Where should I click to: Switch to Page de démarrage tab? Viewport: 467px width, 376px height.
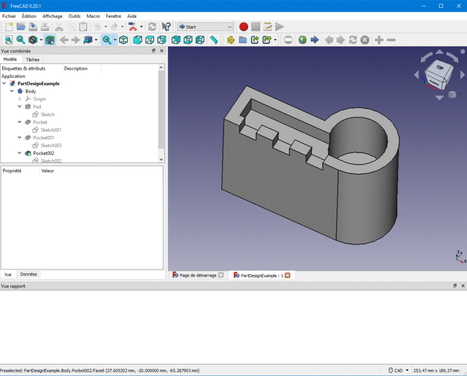click(198, 275)
